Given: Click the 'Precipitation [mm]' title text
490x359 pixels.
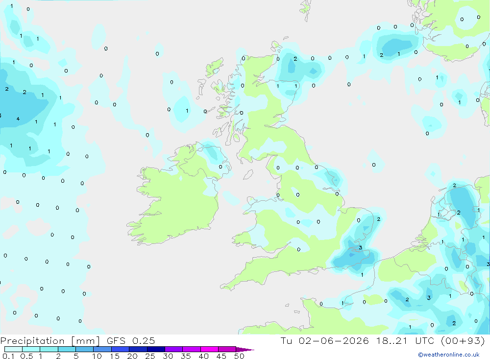Looking at the screenshot, I should click(50, 341).
